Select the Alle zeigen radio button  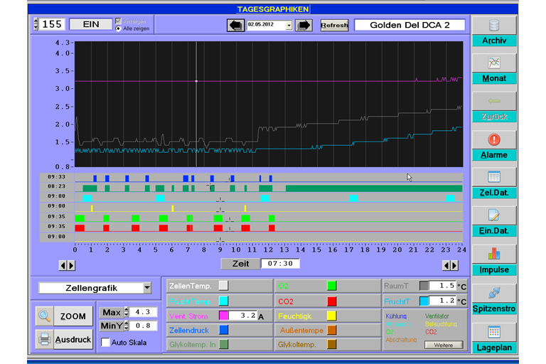118,28
